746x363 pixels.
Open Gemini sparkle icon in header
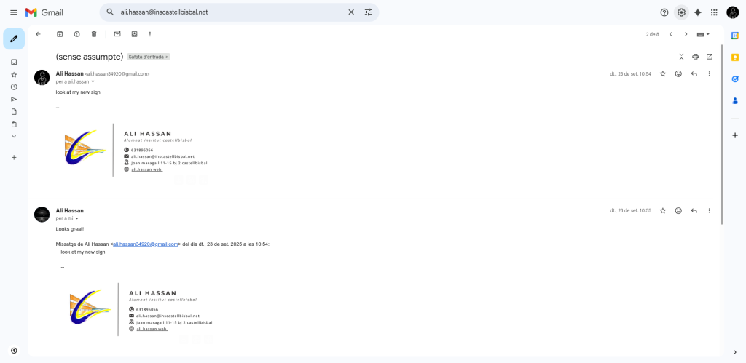coord(697,12)
